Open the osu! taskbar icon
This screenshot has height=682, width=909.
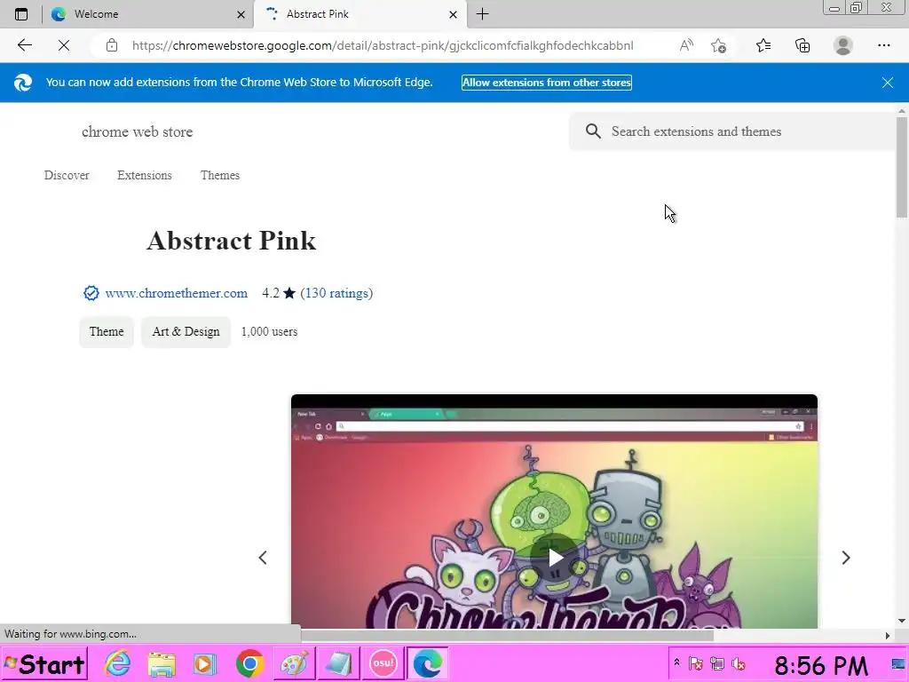[x=383, y=663]
